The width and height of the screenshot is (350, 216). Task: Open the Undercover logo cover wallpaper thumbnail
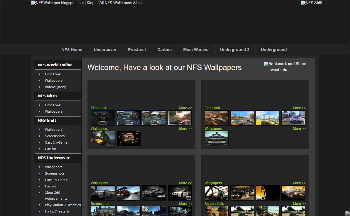(293, 193)
